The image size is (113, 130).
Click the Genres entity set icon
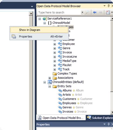click(60, 108)
